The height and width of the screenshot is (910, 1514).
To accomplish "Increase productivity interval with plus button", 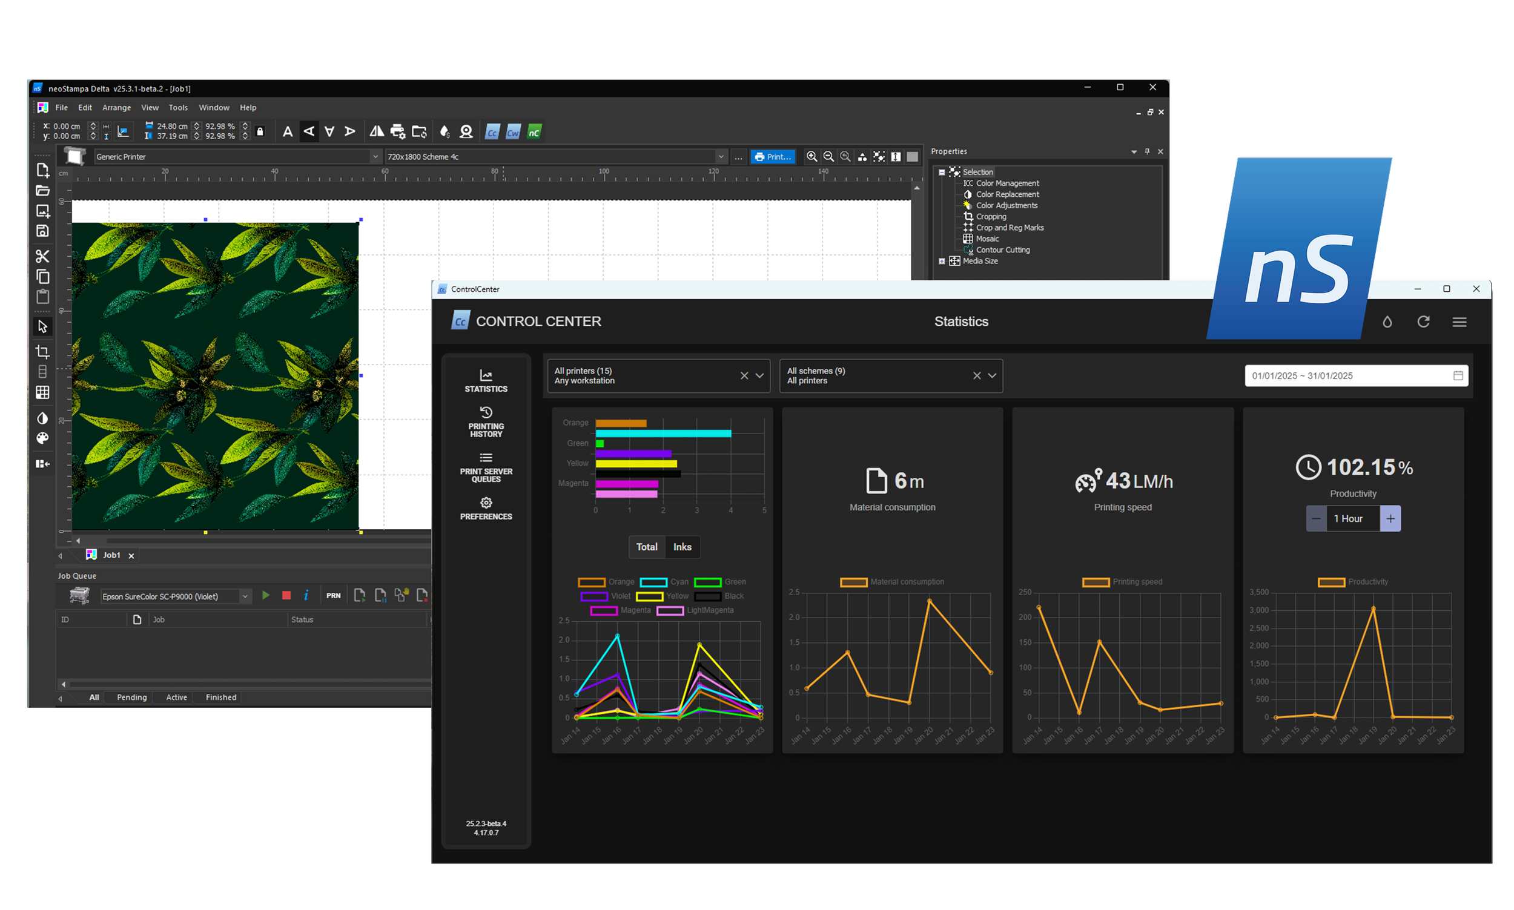I will pos(1389,518).
